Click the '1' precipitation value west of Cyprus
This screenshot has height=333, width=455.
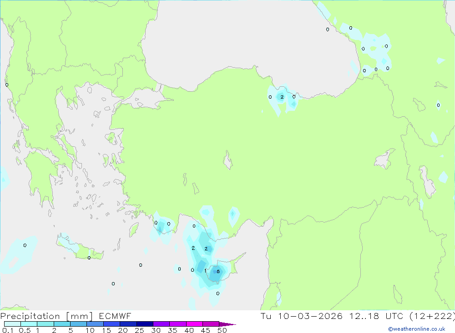[x=206, y=271]
